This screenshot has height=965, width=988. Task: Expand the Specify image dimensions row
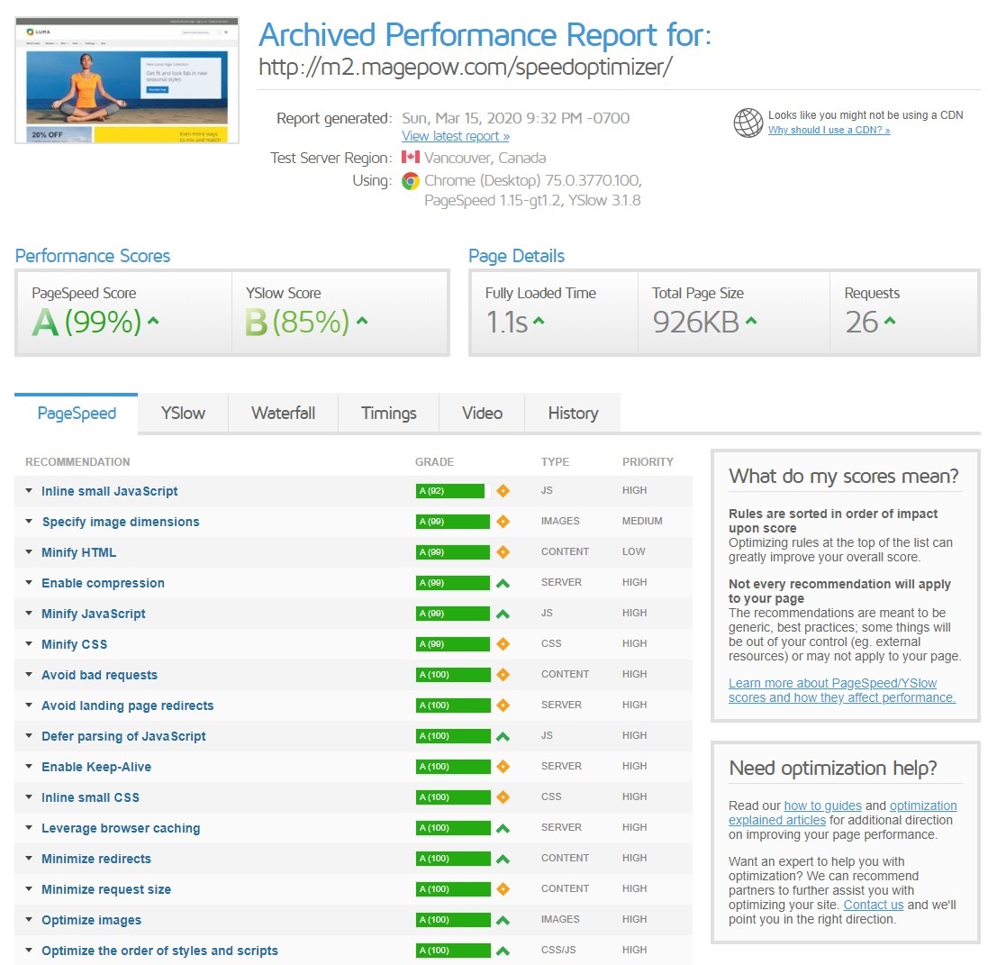[120, 522]
